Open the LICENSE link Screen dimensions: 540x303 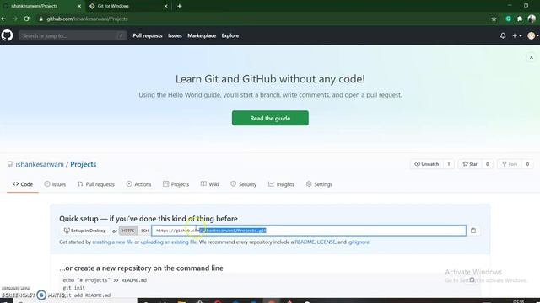[x=327, y=242]
